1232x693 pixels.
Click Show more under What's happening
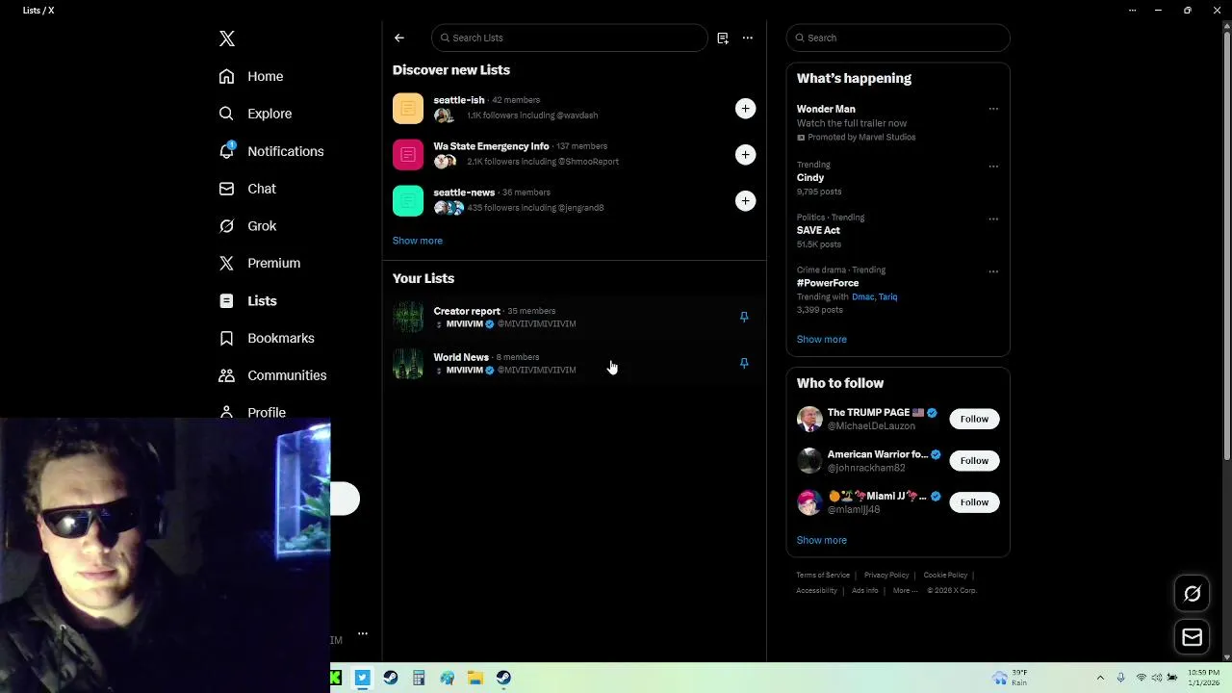coord(822,339)
